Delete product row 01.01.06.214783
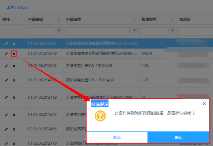The width and height of the screenshot is (213, 146). click(x=14, y=80)
